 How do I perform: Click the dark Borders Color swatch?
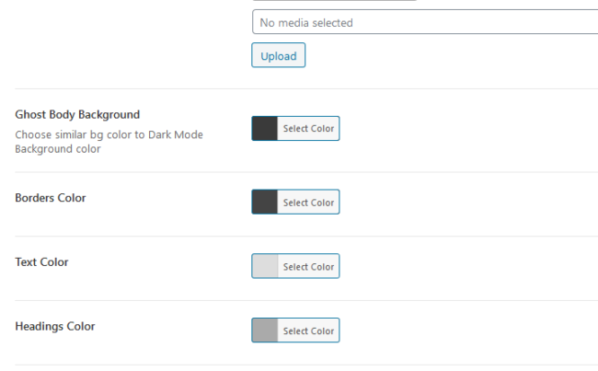click(x=265, y=203)
